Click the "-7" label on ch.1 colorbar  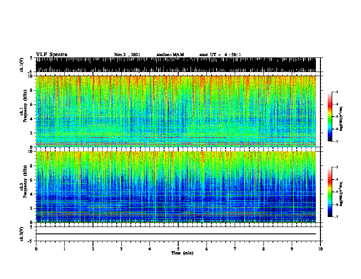click(336, 141)
